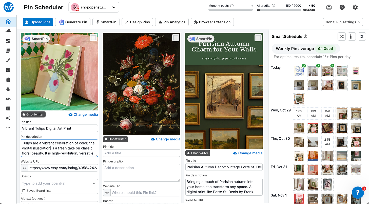Open the shopopenstudio account dropdown
This screenshot has width=369, height=204.
click(94, 7)
